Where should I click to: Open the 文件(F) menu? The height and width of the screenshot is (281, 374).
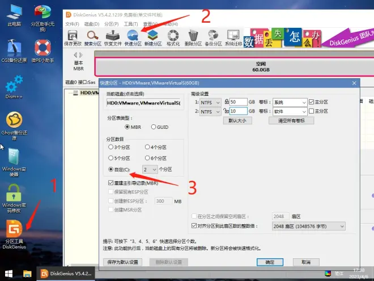click(72, 24)
